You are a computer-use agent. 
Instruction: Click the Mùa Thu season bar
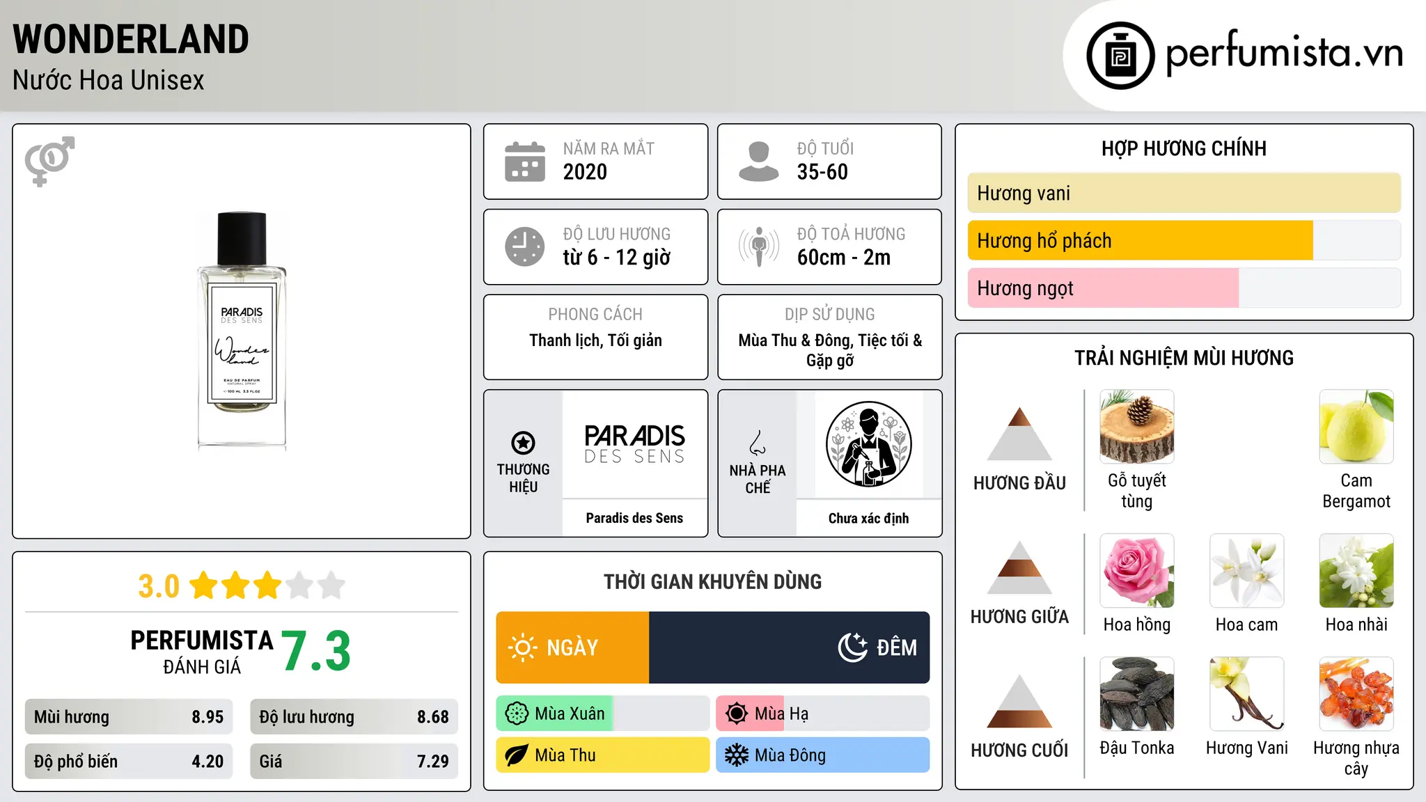[603, 755]
